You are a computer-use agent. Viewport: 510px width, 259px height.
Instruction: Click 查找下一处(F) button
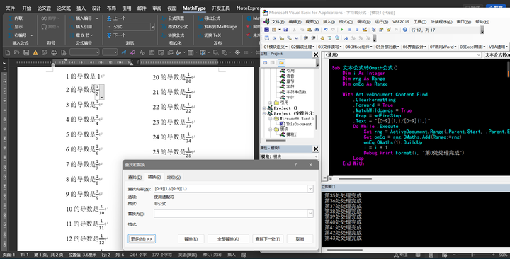(268, 239)
